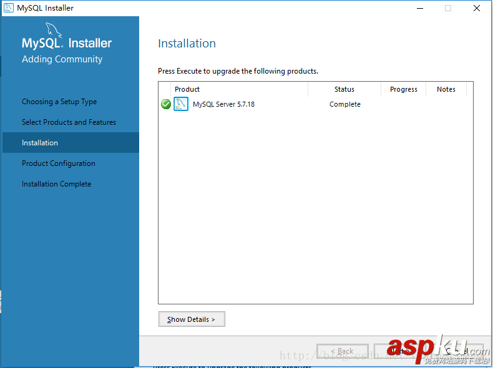Viewport: 493px width, 368px height.
Task: Click the Product column header
Action: pos(239,89)
